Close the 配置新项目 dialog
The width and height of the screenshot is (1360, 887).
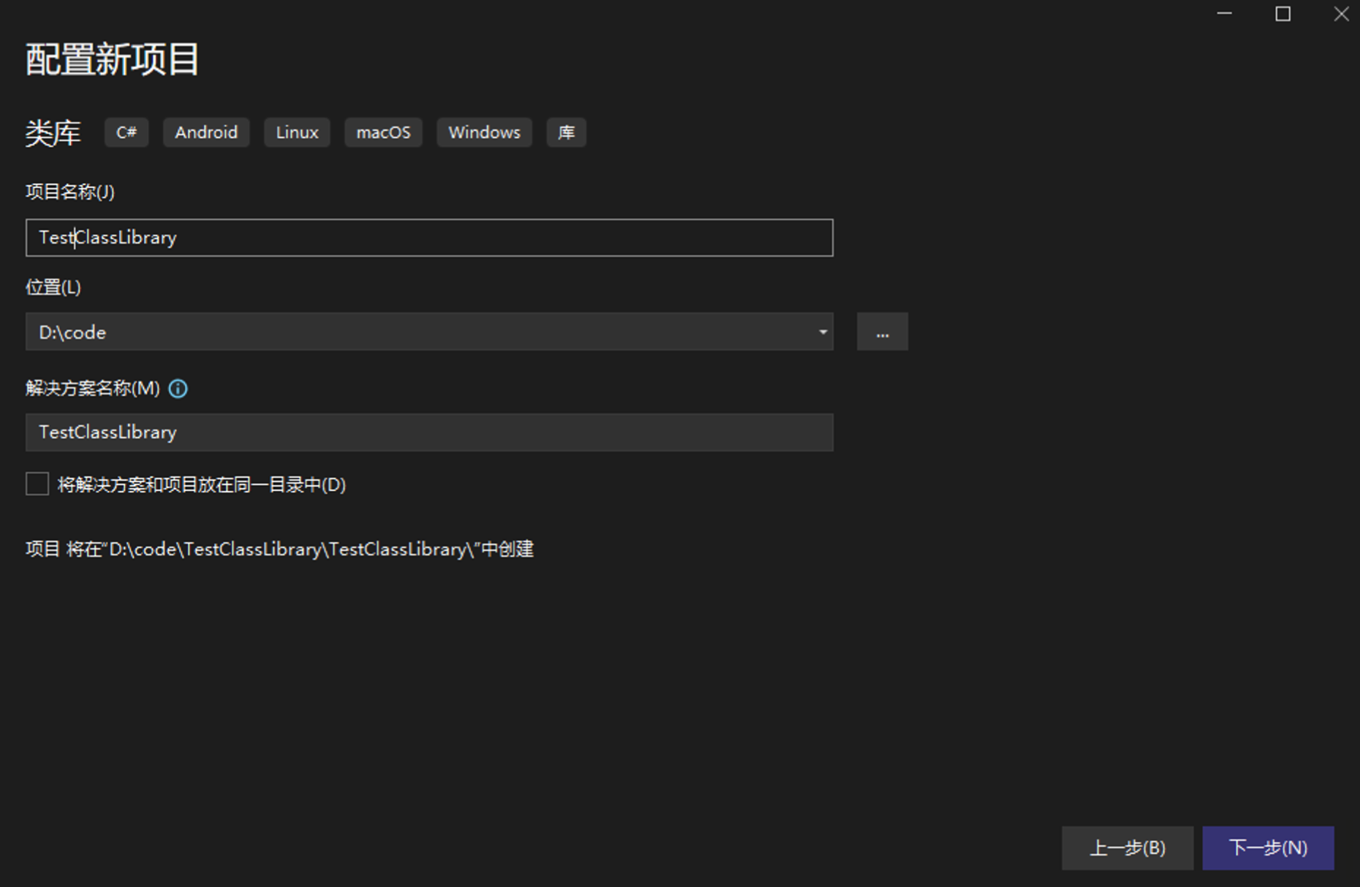click(x=1340, y=14)
